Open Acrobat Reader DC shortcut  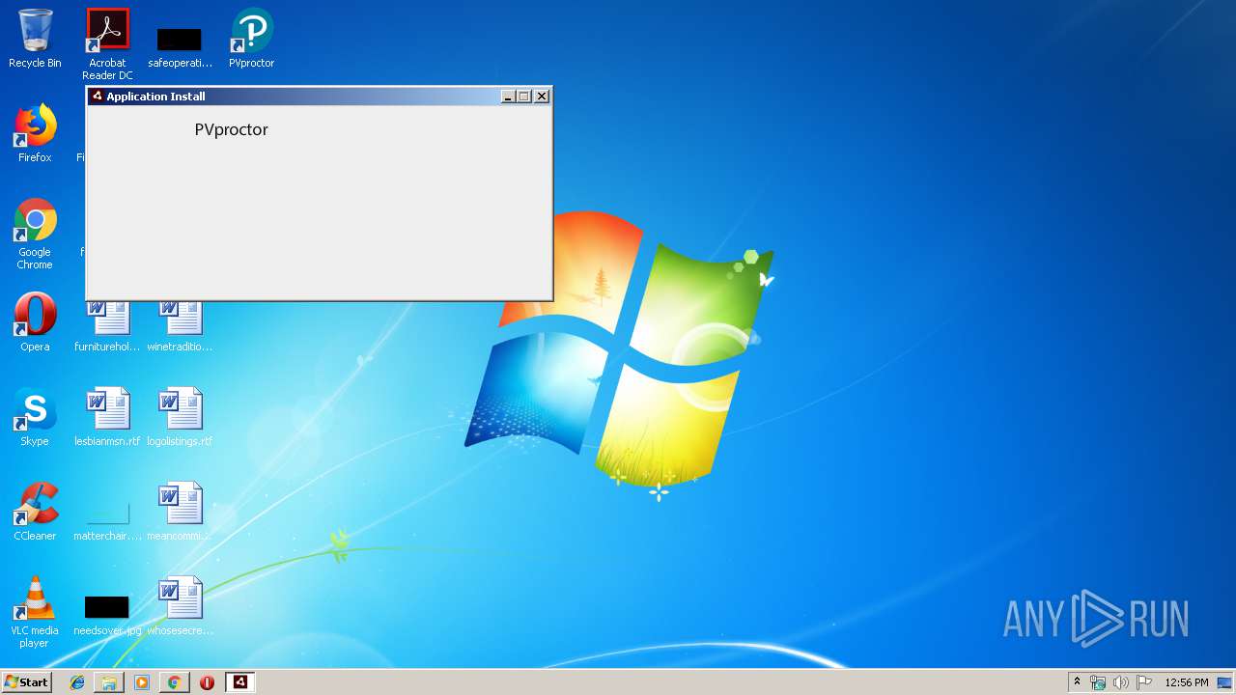(x=107, y=44)
